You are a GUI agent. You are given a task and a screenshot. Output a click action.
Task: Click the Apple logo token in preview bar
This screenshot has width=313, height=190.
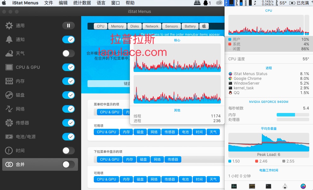tap(204, 26)
